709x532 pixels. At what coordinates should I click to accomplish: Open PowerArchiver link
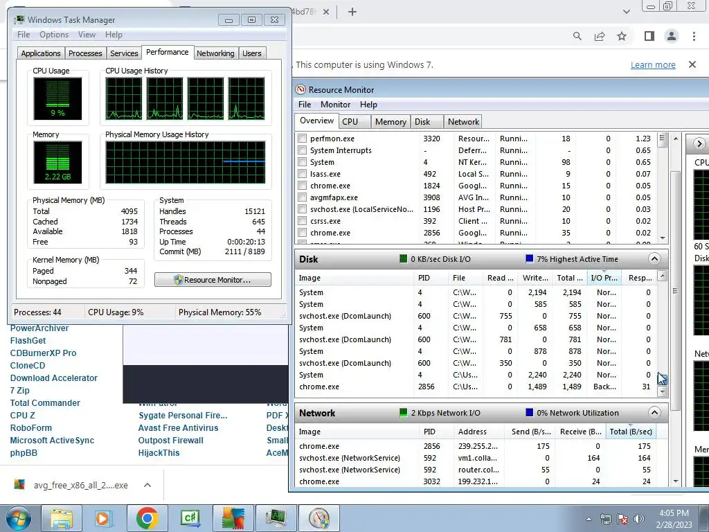point(39,328)
